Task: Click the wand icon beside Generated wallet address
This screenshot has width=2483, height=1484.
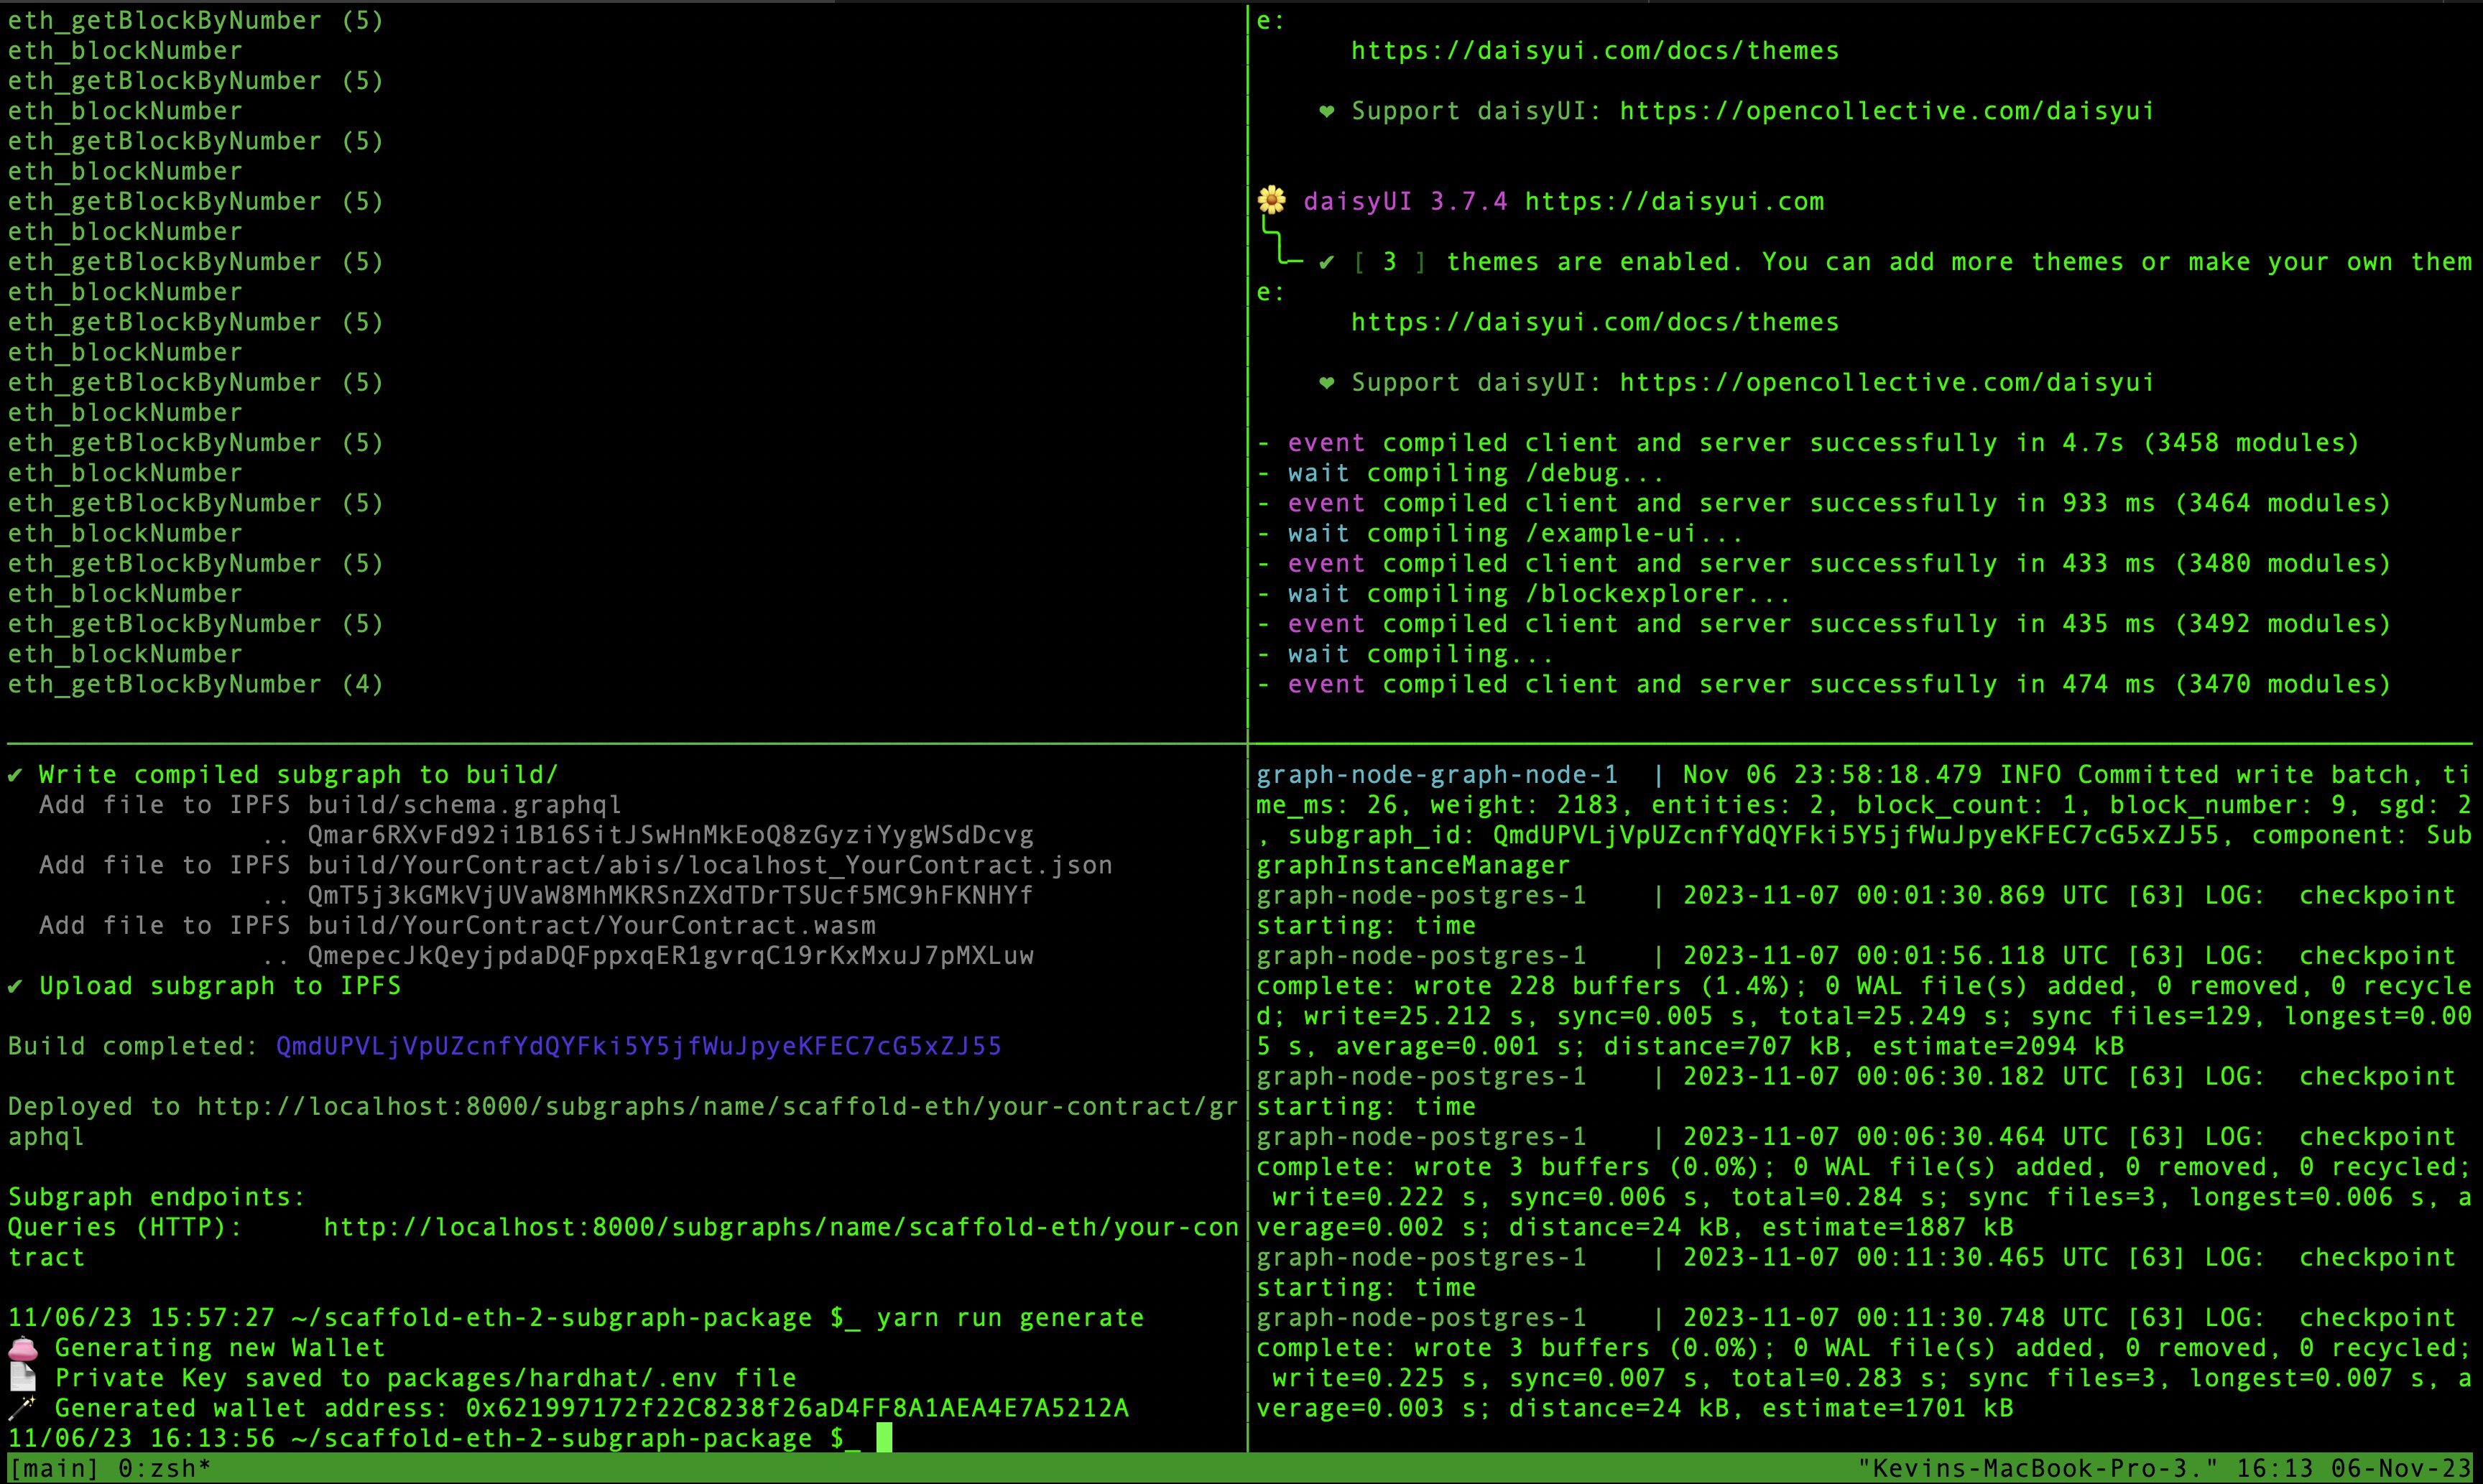Action: click(22, 1408)
